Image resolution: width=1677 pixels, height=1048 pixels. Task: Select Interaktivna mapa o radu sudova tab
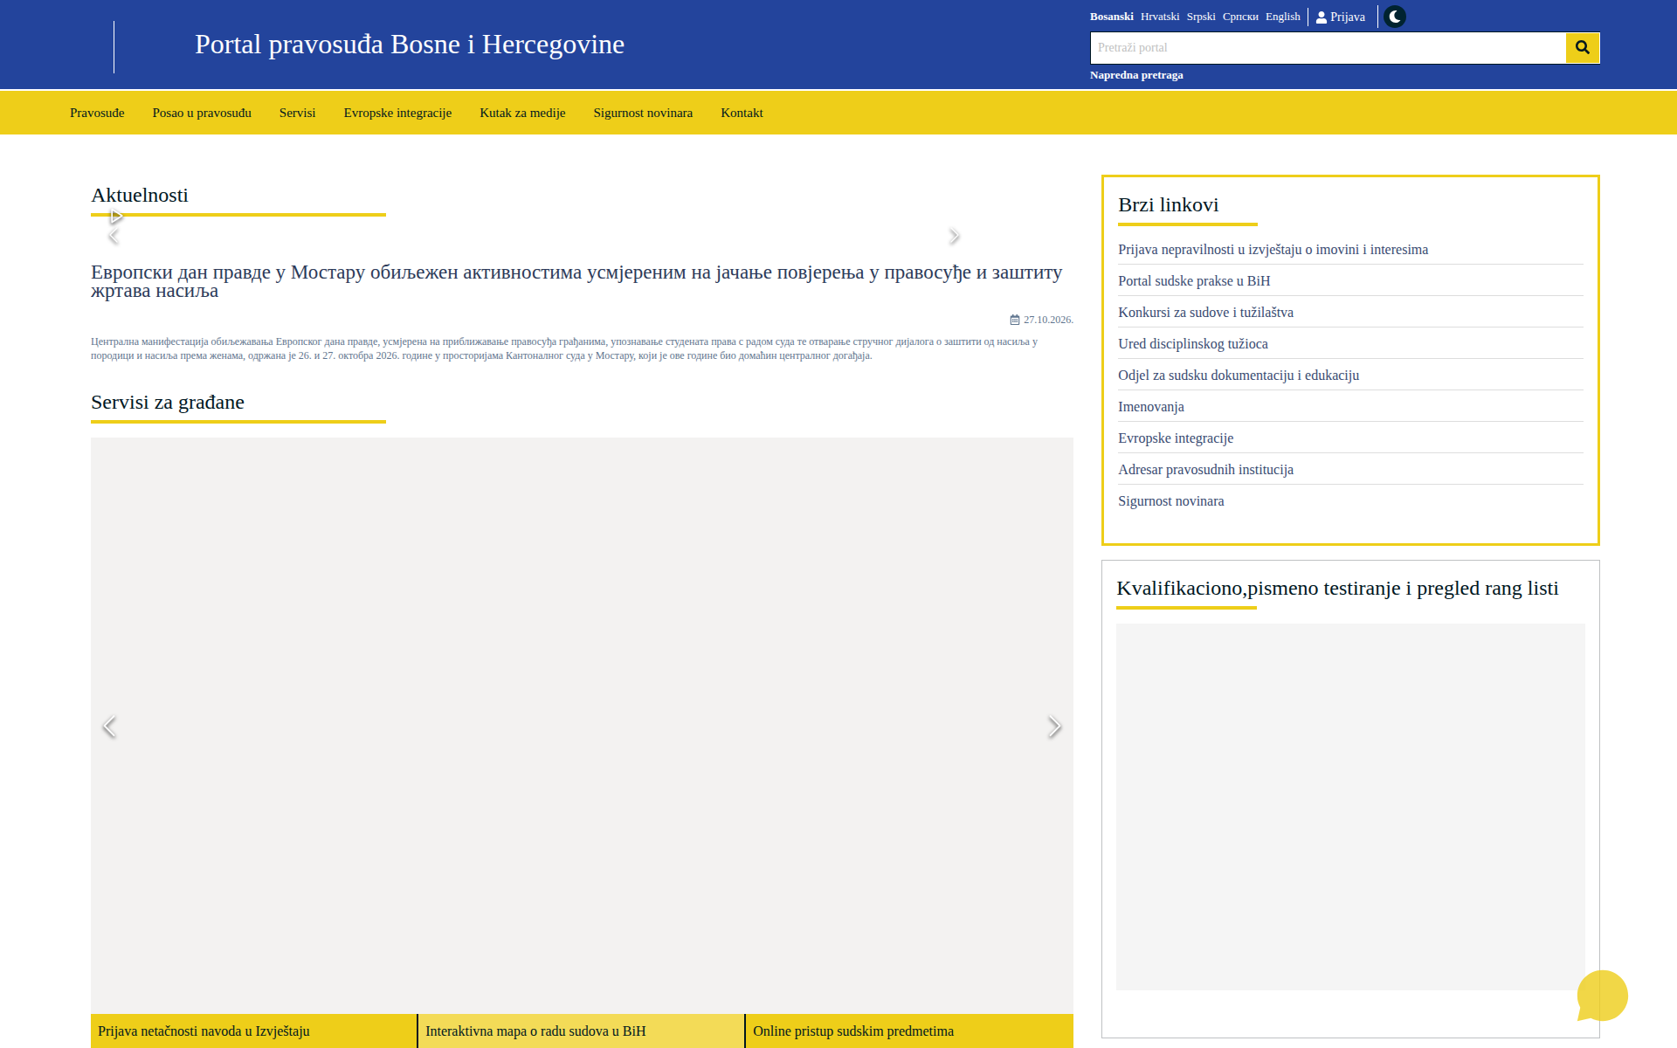(x=581, y=1031)
